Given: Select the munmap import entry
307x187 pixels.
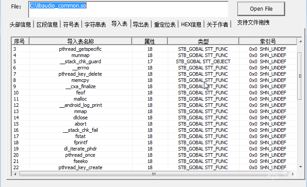Looking at the screenshot, I should 154,55.
